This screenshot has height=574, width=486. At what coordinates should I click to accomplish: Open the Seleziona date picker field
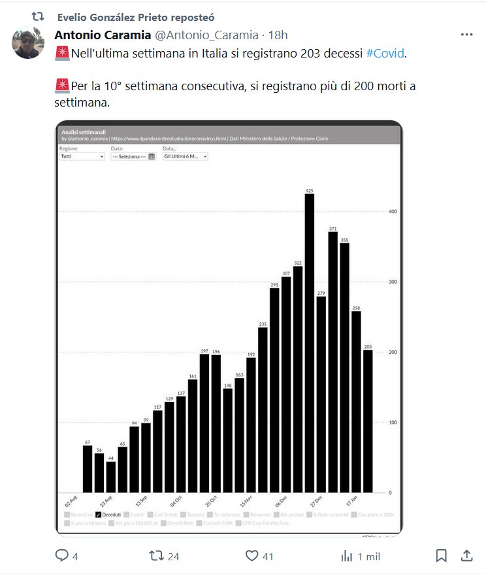pos(129,157)
